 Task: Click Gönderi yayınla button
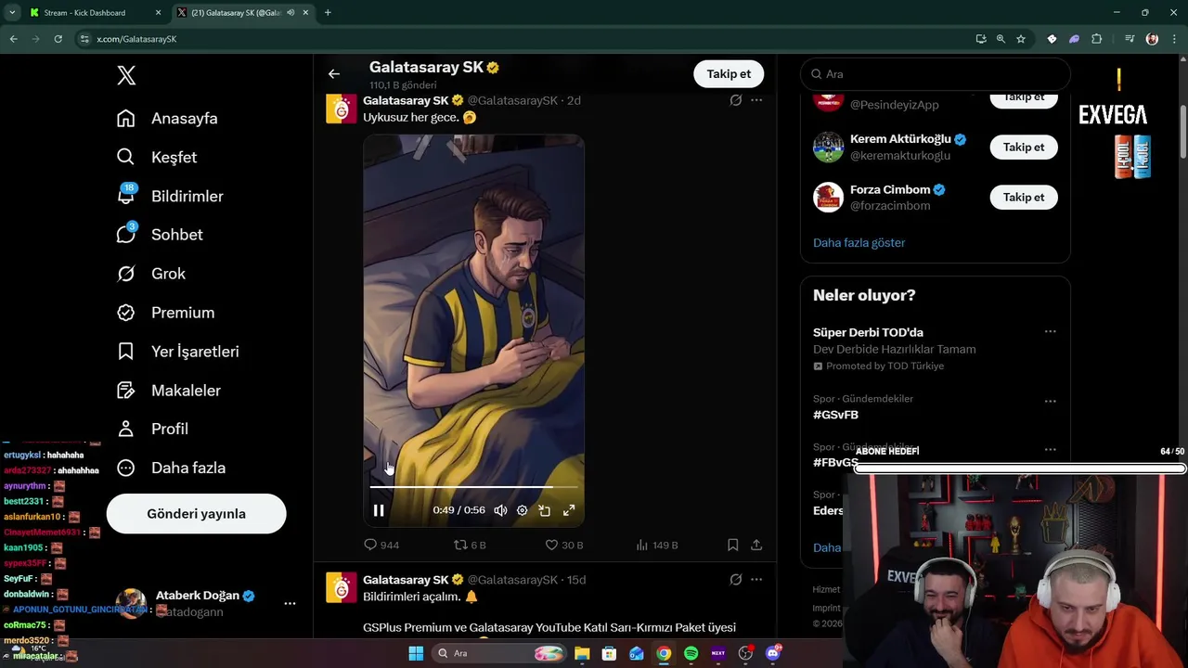point(196,513)
